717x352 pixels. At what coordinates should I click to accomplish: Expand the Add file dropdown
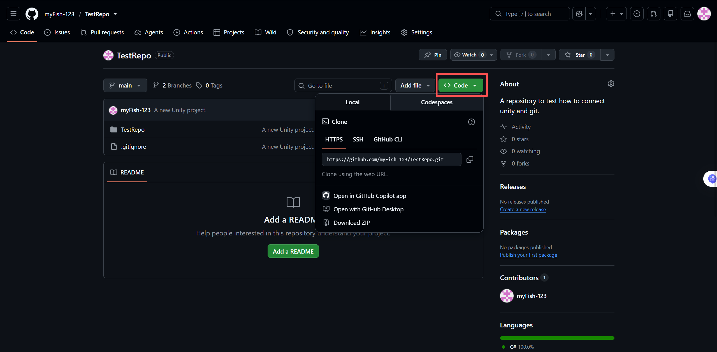pos(415,85)
